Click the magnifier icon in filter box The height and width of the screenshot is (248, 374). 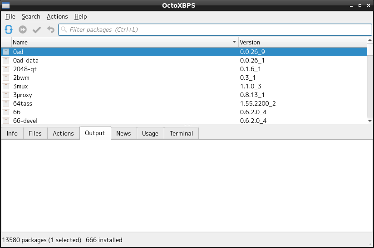point(64,29)
